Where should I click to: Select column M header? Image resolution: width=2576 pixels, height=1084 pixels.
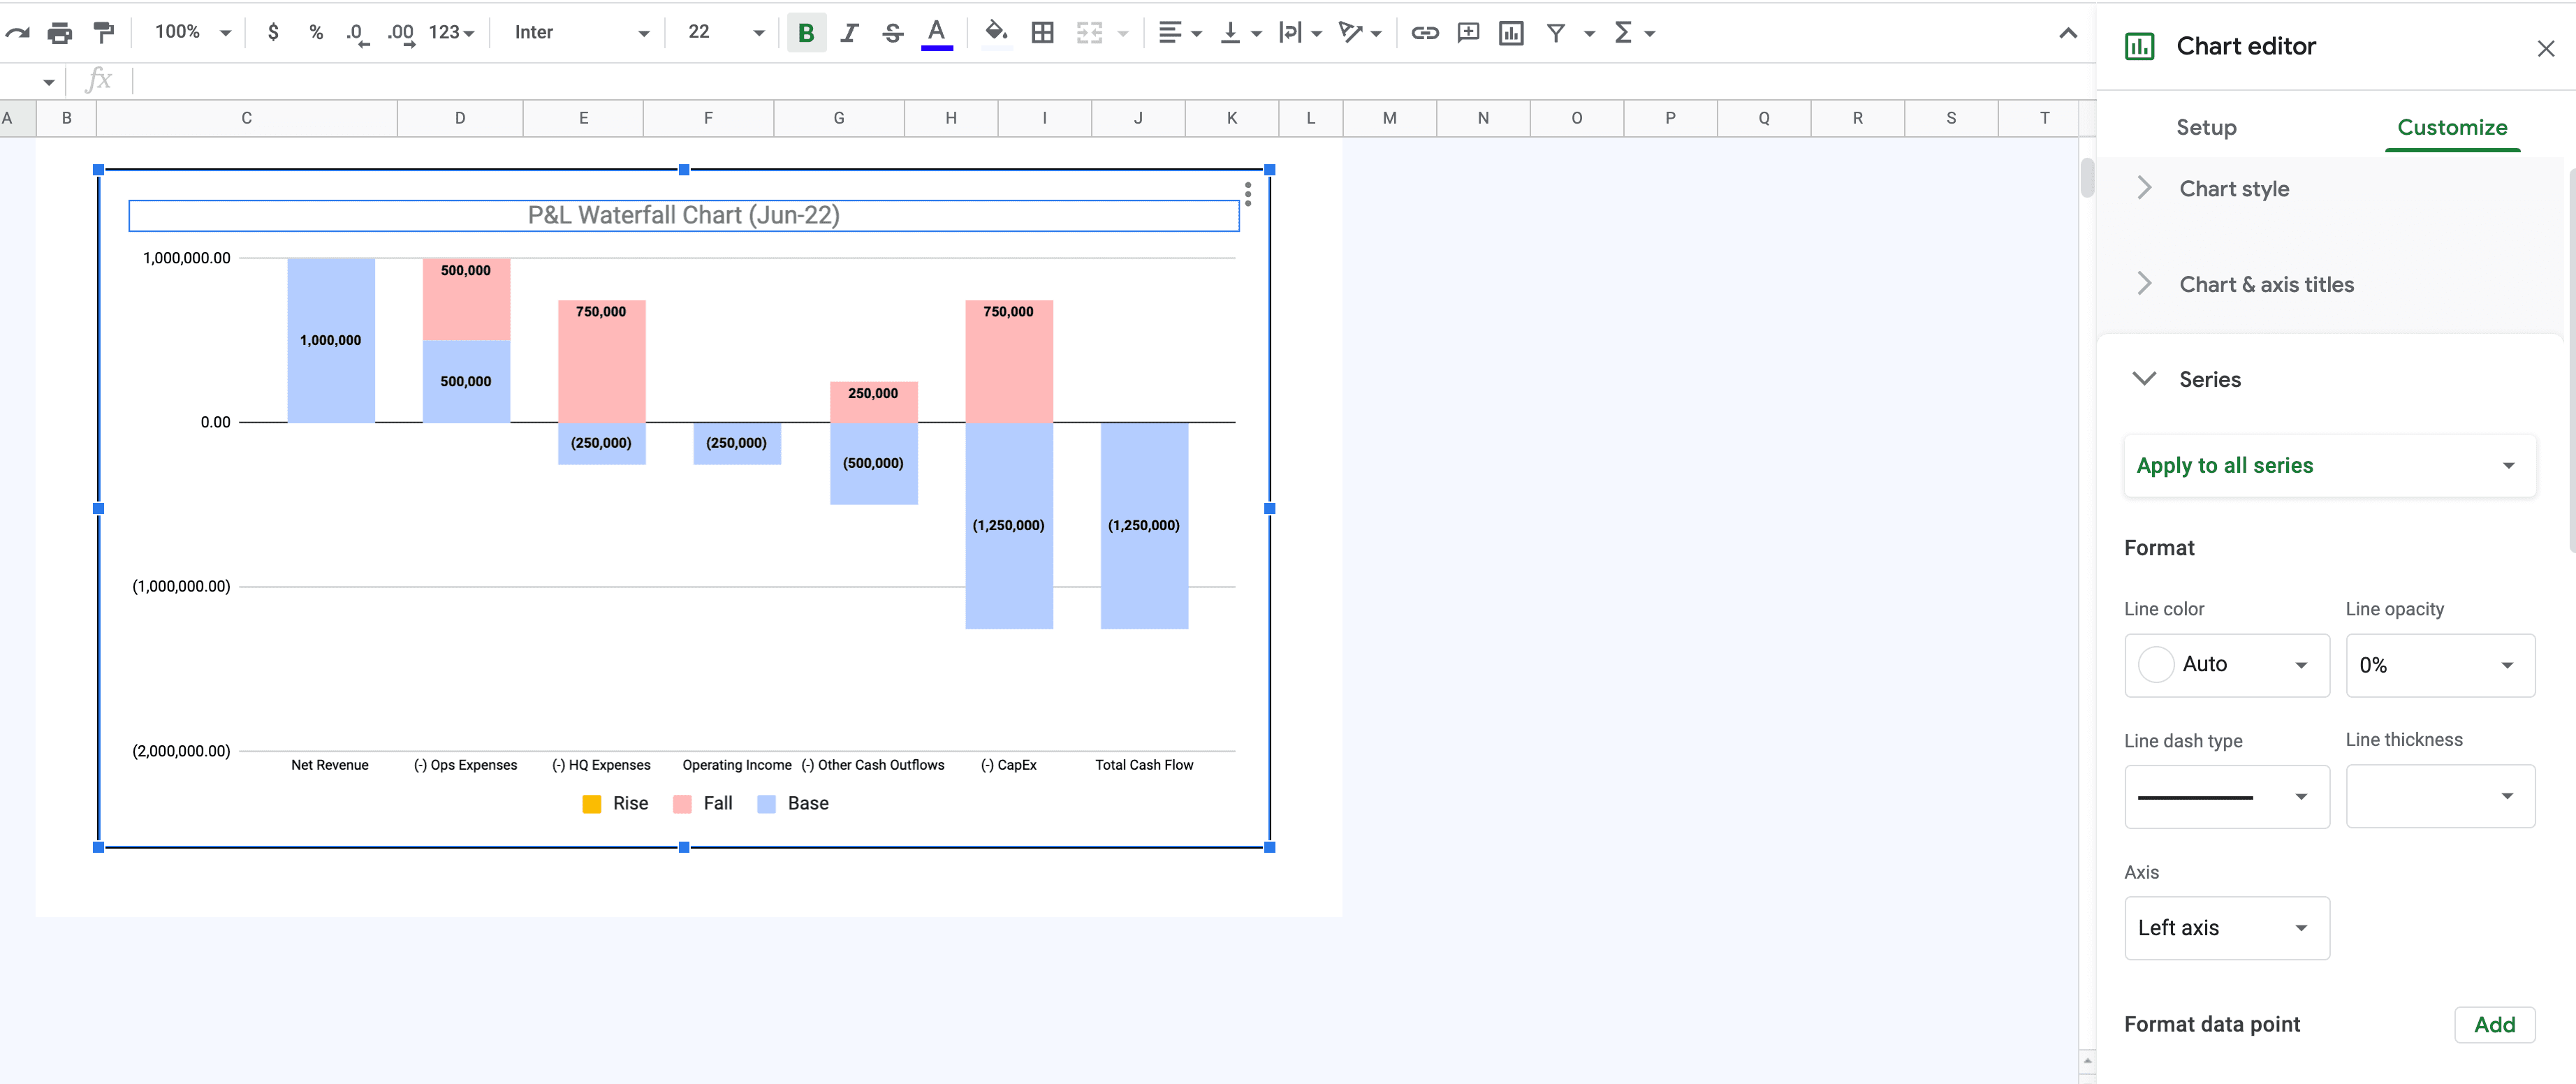pyautogui.click(x=1389, y=118)
